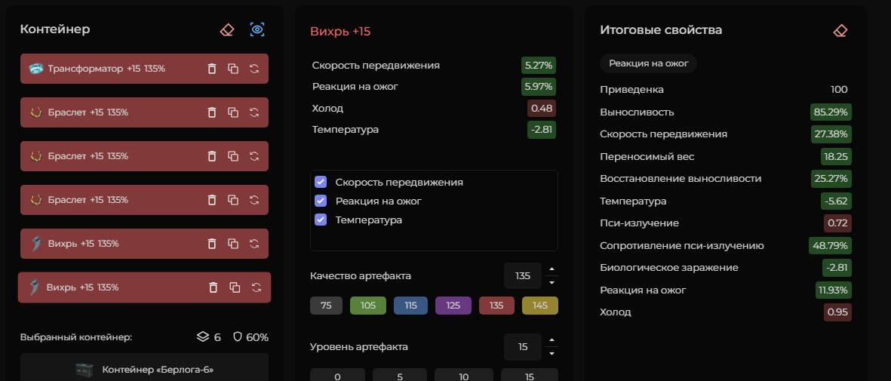This screenshot has width=891, height=381.
Task: Set quality to yellow 145 preset
Action: tap(540, 306)
